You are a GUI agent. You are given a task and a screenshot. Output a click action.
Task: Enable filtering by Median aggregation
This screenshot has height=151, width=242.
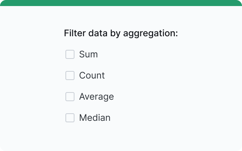coord(70,118)
